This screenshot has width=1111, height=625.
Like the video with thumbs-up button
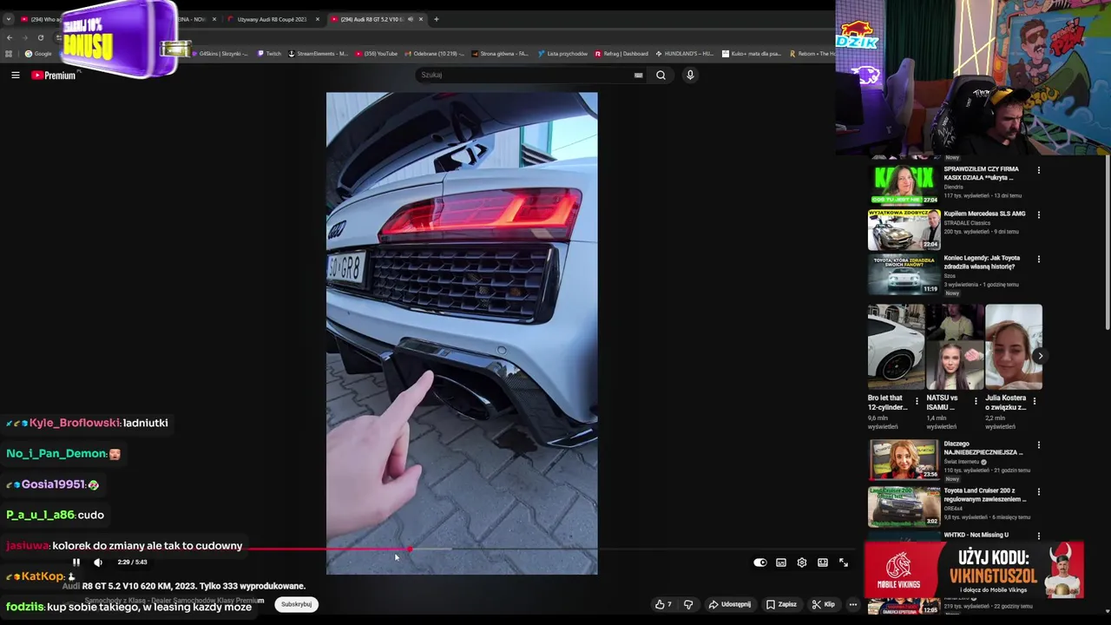pos(664,604)
